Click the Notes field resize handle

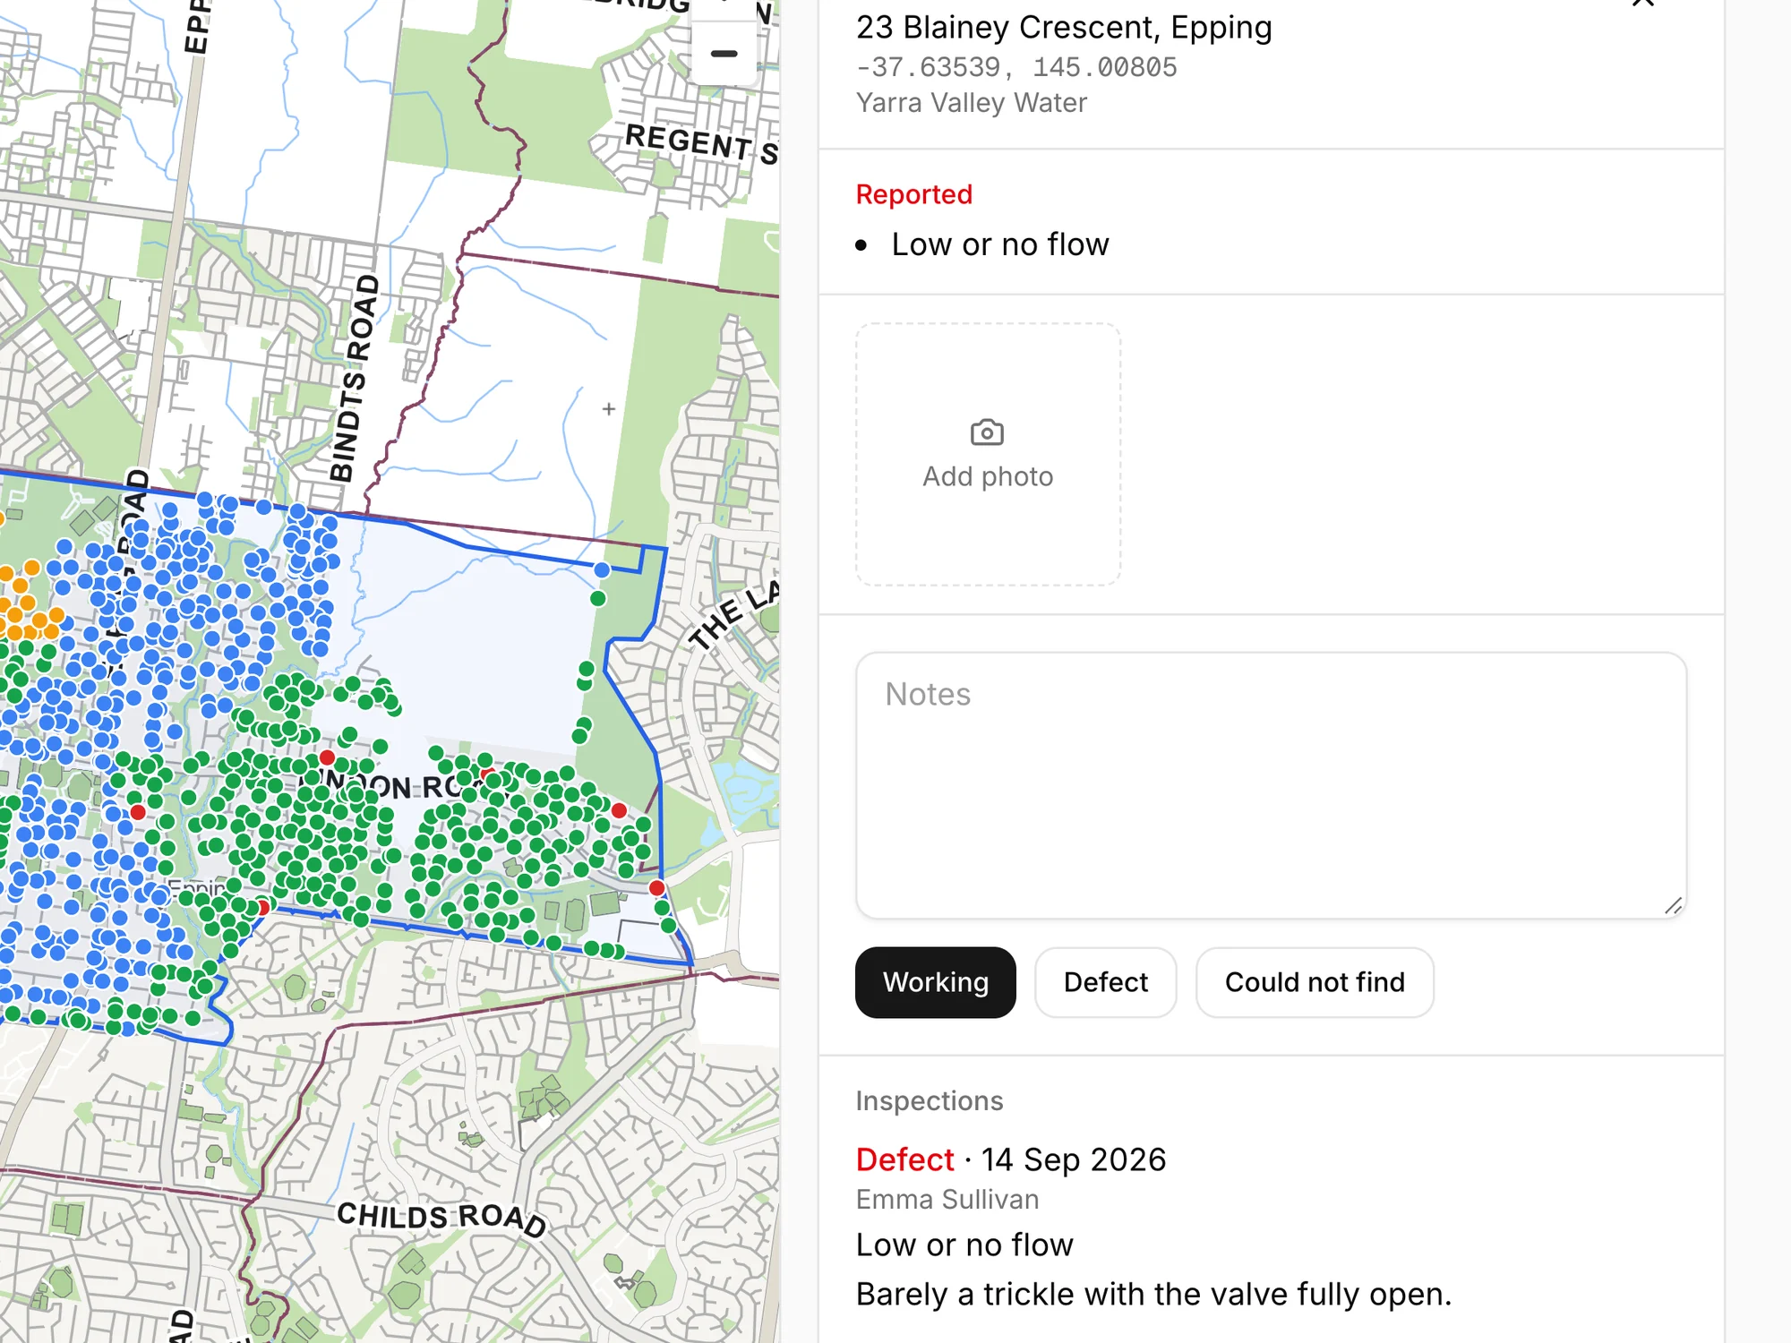pos(1672,905)
